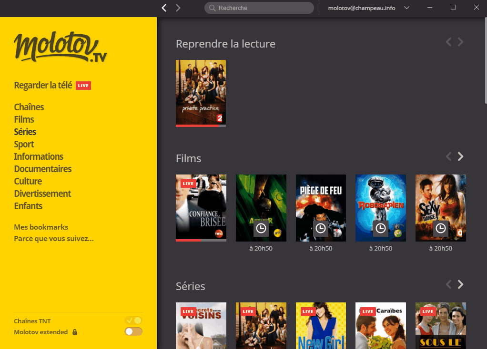Click the search magnifier icon
This screenshot has width=487, height=349.
[x=213, y=8]
